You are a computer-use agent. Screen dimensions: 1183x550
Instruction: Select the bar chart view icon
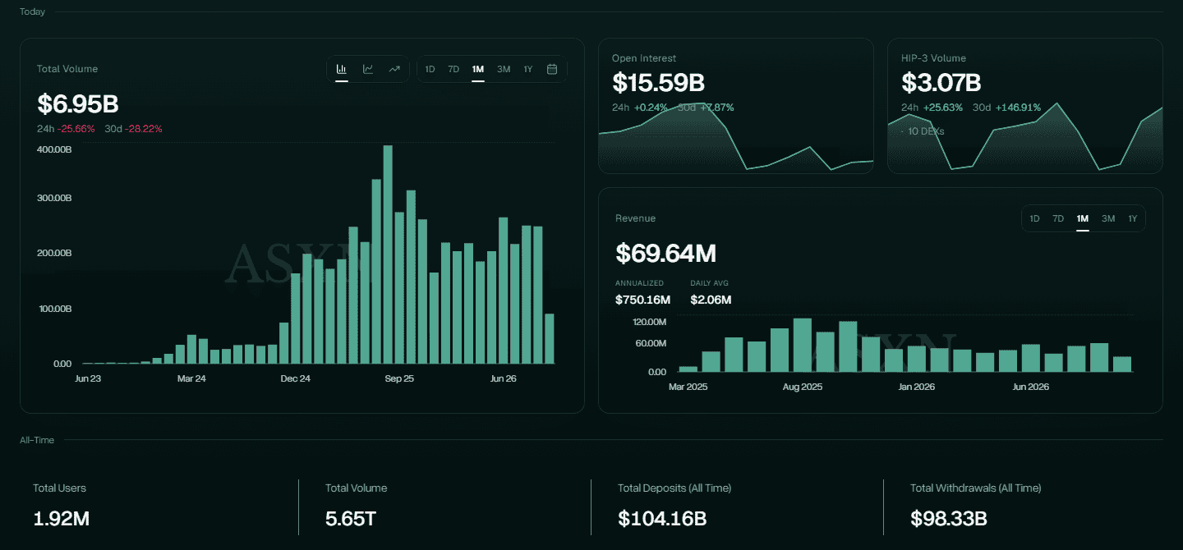point(342,69)
